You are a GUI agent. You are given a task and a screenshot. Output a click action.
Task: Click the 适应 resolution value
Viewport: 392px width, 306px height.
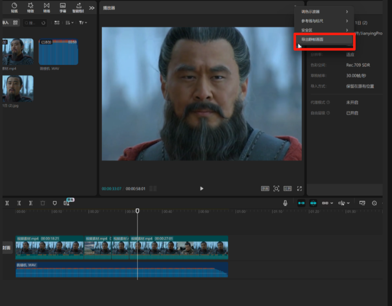tap(350, 54)
